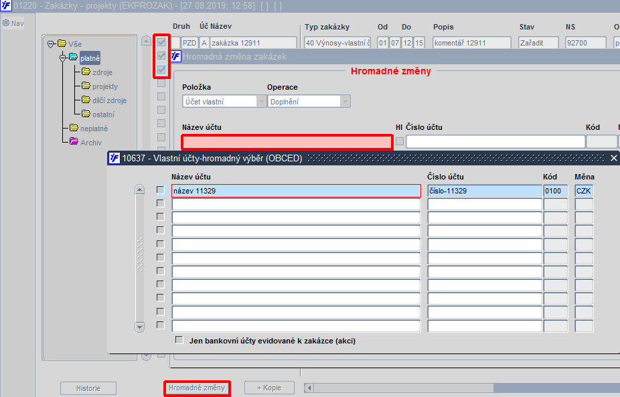Click the číslo-11329 account number field
Screen dimensions: 620x397
pos(485,191)
